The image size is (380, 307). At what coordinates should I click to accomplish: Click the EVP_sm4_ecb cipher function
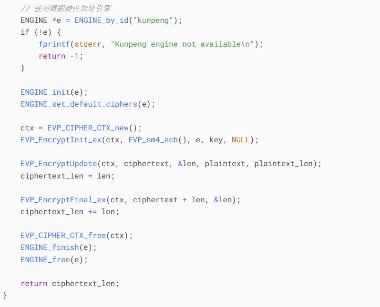click(153, 140)
